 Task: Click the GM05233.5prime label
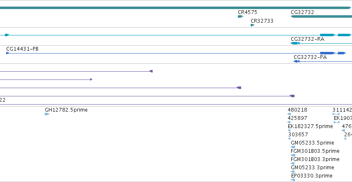312,142
